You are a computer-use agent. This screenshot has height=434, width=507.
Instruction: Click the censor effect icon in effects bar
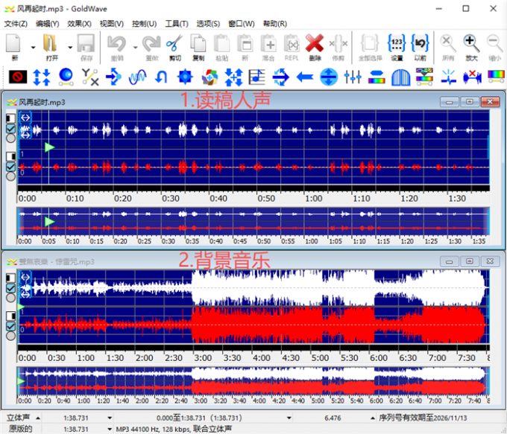[18, 77]
